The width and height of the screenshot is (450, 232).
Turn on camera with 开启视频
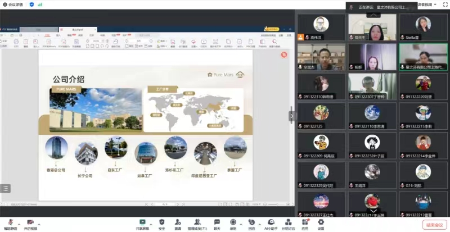[29, 222]
